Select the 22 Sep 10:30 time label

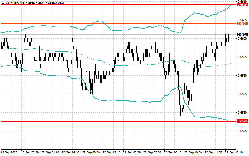pyautogui.click(x=193, y=152)
